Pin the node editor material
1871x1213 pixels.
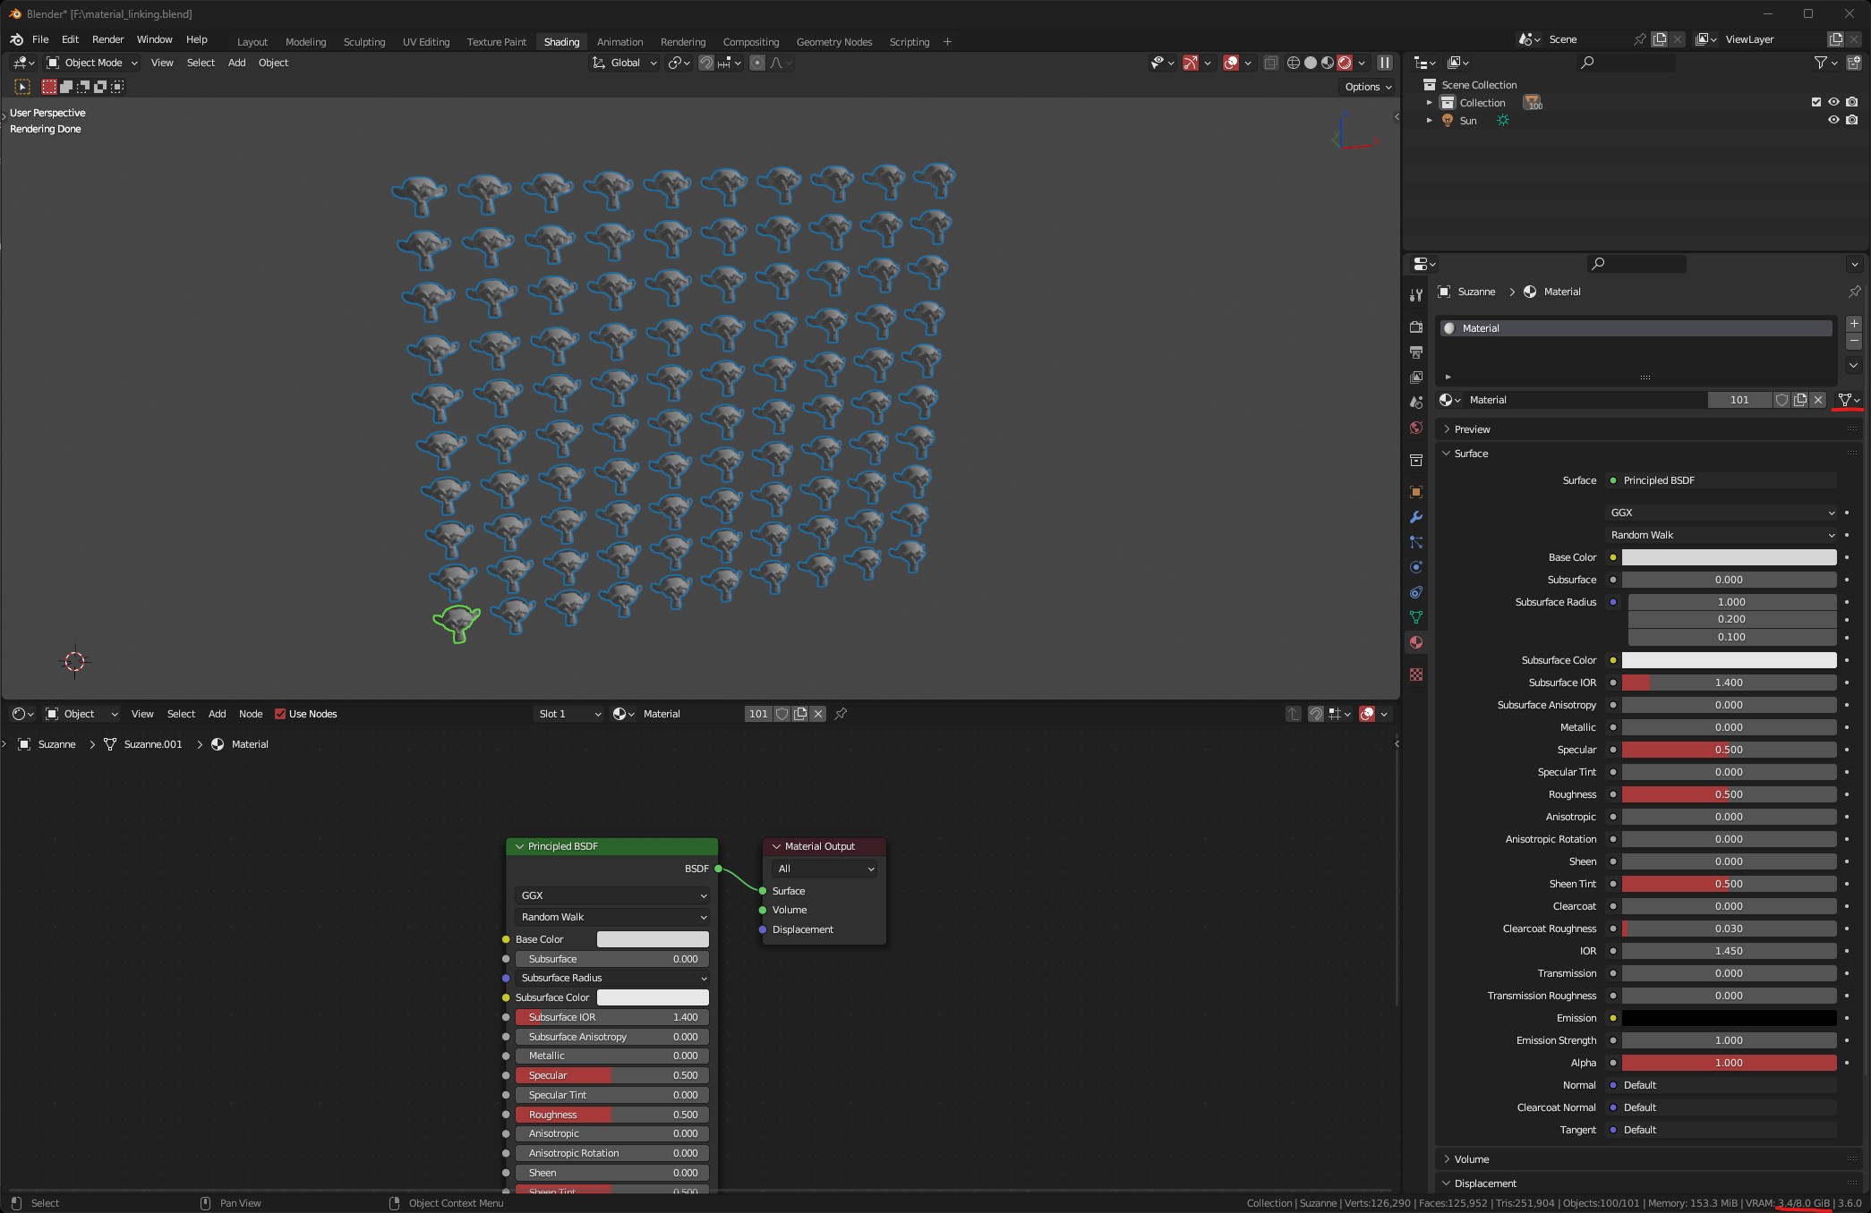click(x=841, y=714)
